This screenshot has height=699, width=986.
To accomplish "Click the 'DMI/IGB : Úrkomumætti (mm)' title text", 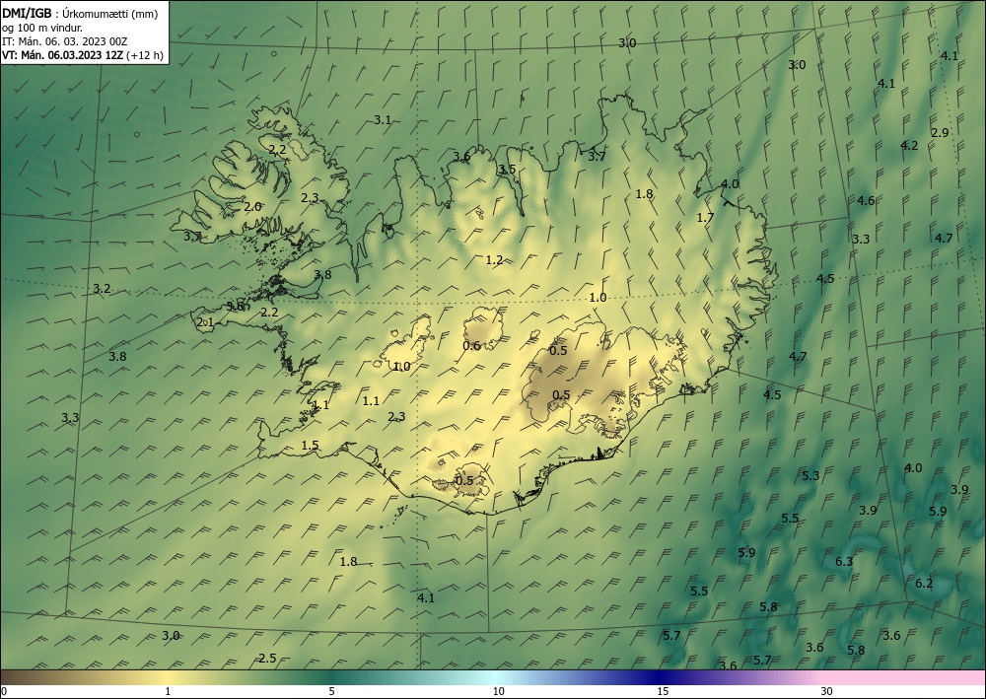I will [80, 14].
